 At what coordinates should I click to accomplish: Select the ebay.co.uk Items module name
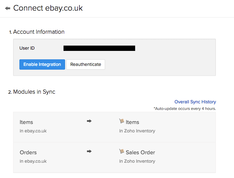point(26,122)
